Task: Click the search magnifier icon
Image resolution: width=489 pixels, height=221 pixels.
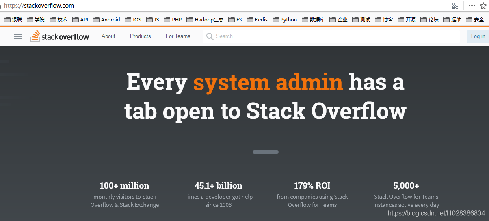Action: tap(210, 36)
